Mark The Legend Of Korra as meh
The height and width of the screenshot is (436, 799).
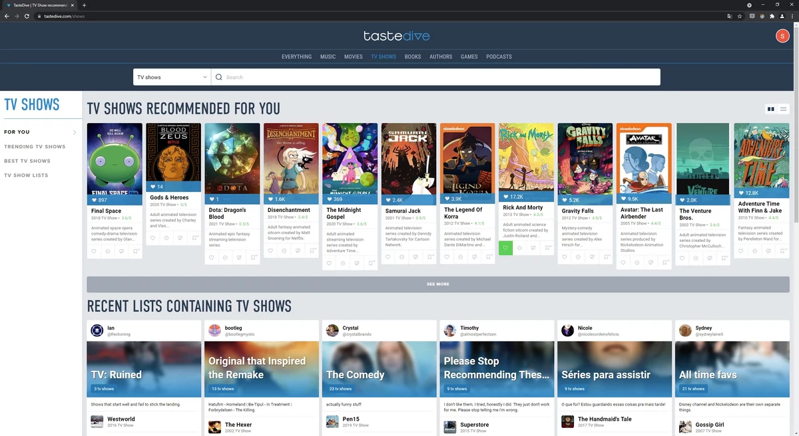coord(461,257)
